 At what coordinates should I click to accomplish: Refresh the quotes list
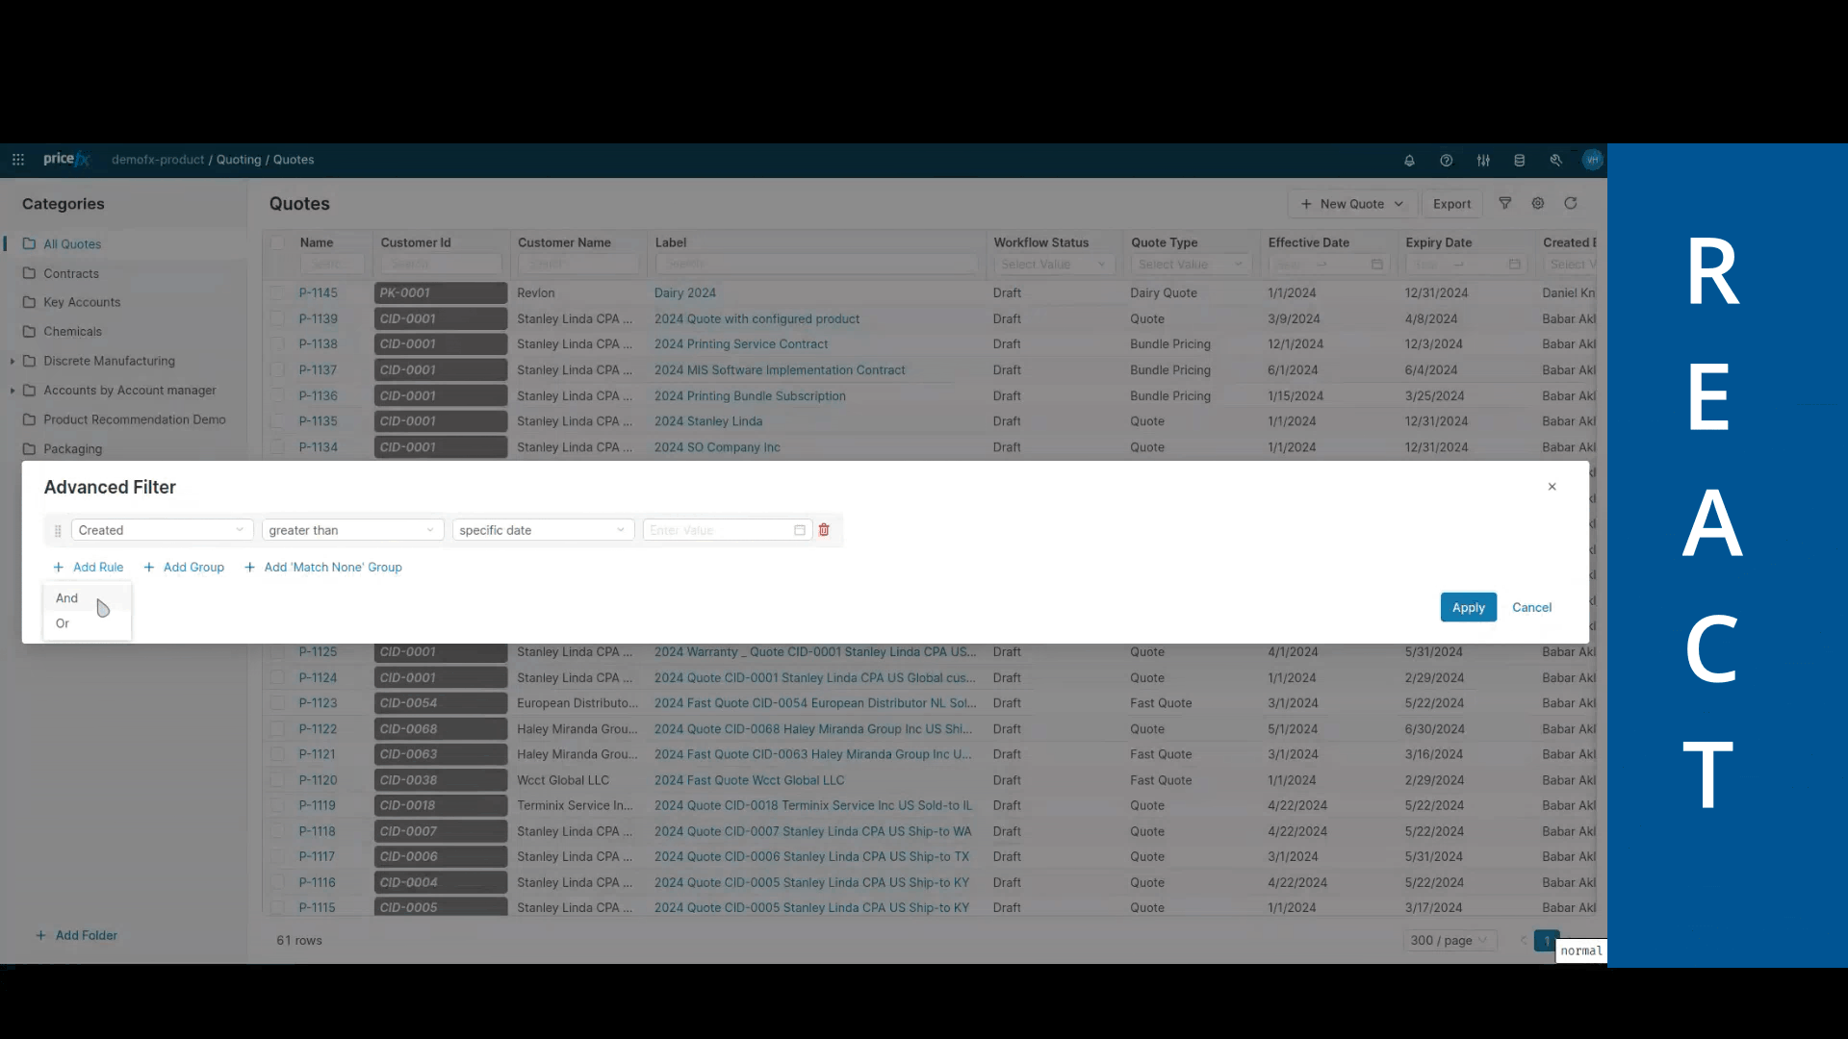(x=1571, y=203)
